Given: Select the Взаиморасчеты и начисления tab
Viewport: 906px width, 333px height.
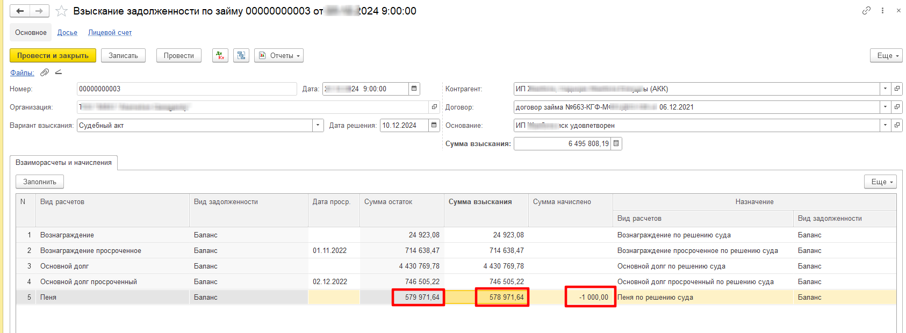Looking at the screenshot, I should tap(63, 162).
